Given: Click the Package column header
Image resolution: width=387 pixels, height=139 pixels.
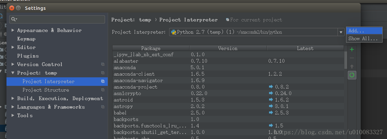Looking at the screenshot, I should click(x=151, y=48).
